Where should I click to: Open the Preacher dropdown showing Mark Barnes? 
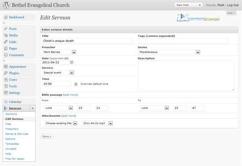click(x=59, y=52)
